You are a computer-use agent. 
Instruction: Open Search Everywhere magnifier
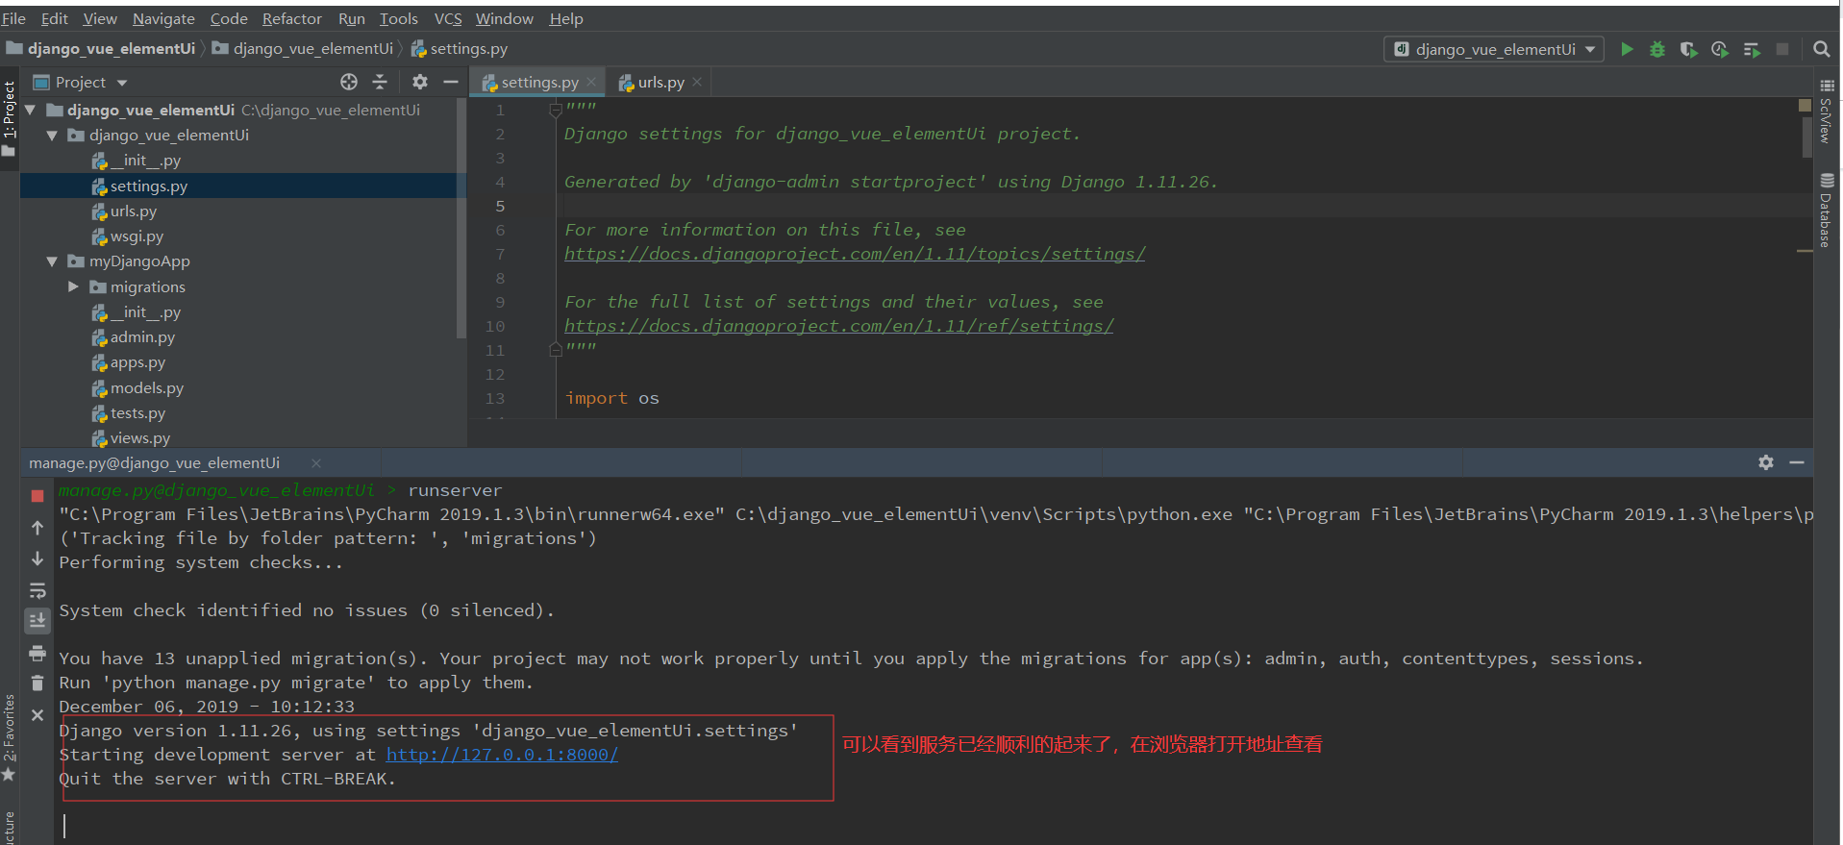[x=1821, y=49]
